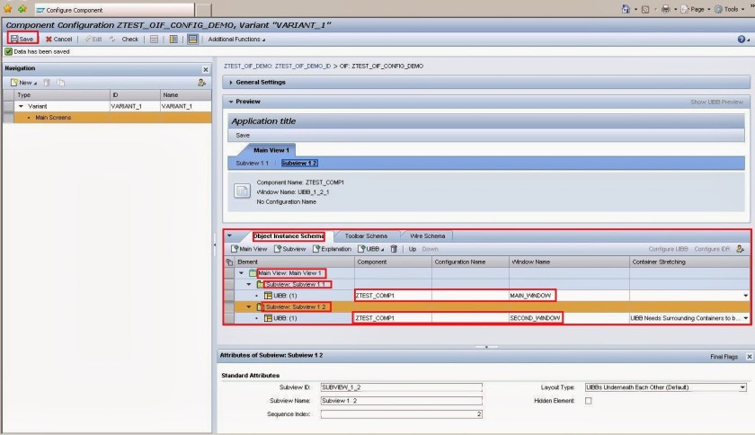Open the Layout Type dropdown

point(742,387)
